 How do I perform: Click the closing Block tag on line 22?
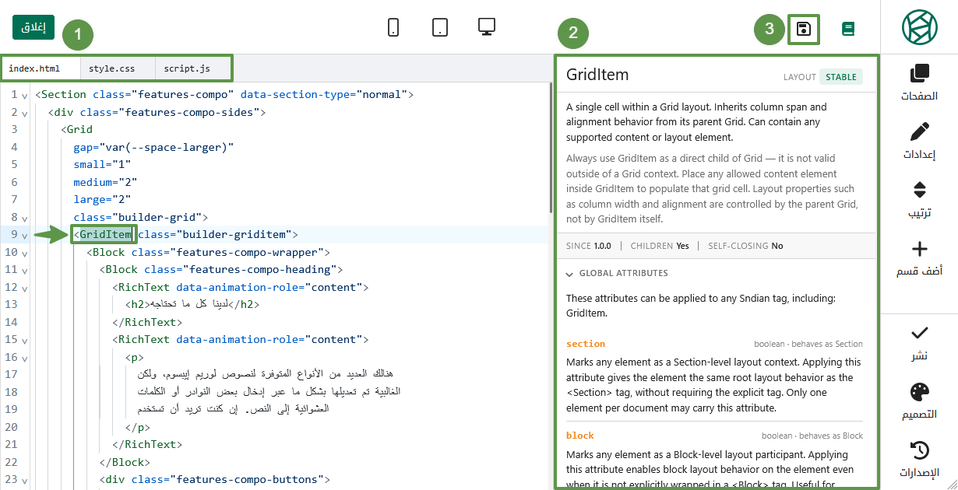pyautogui.click(x=125, y=462)
